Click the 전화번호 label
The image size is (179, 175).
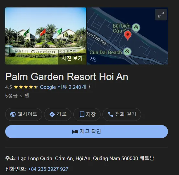[16, 169]
